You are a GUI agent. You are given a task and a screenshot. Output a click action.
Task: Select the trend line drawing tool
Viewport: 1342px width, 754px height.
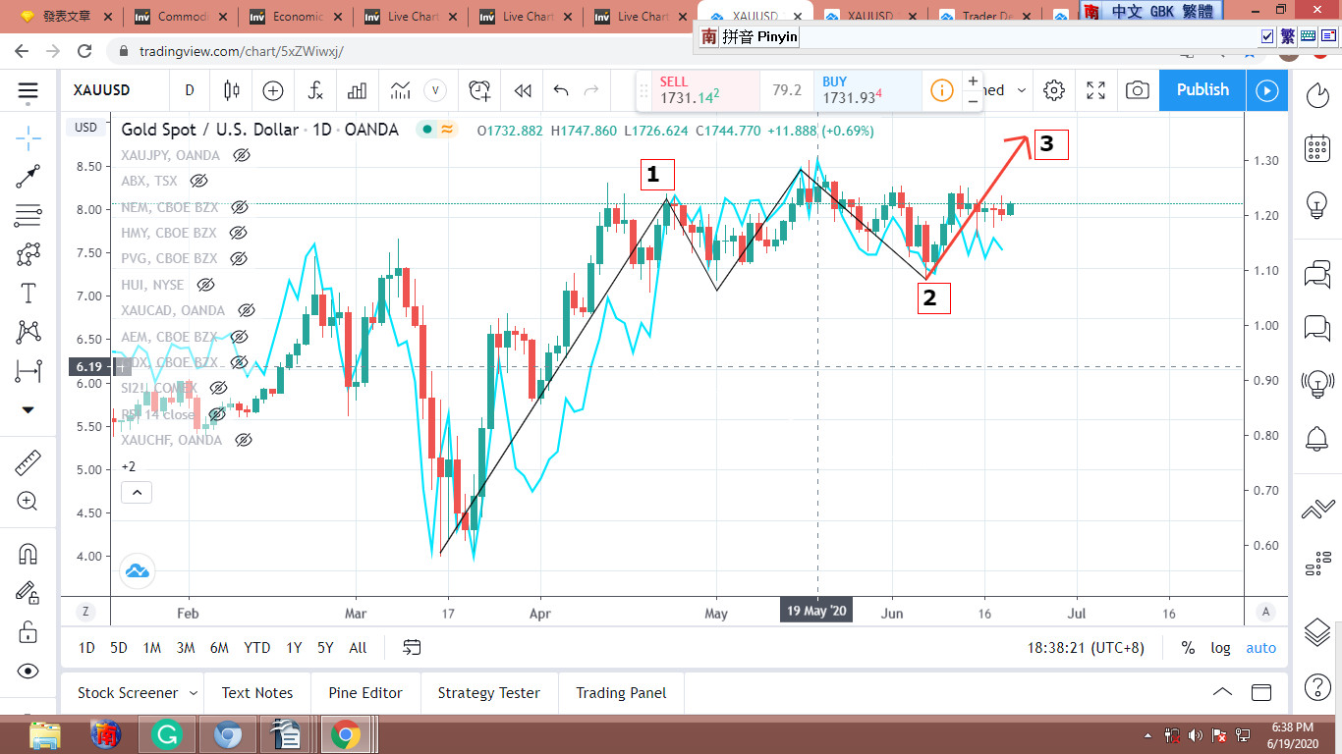tap(28, 177)
